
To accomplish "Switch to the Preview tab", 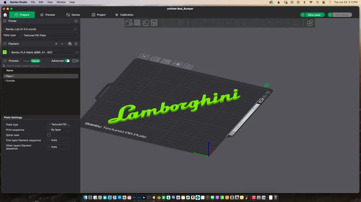I will coord(48,15).
